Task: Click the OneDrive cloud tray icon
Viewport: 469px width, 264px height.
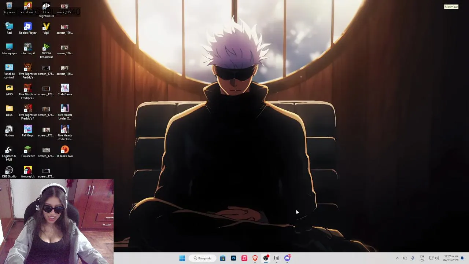Action: (x=405, y=258)
